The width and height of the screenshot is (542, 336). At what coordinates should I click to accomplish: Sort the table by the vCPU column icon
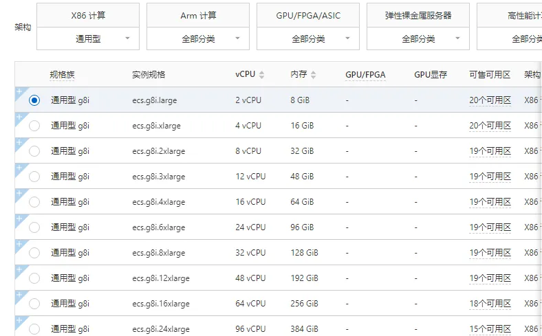pos(261,75)
